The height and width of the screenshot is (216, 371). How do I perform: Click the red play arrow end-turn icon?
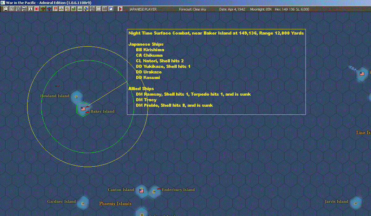(120, 9)
